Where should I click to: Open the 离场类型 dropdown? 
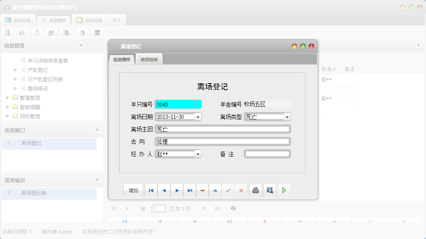click(x=287, y=116)
